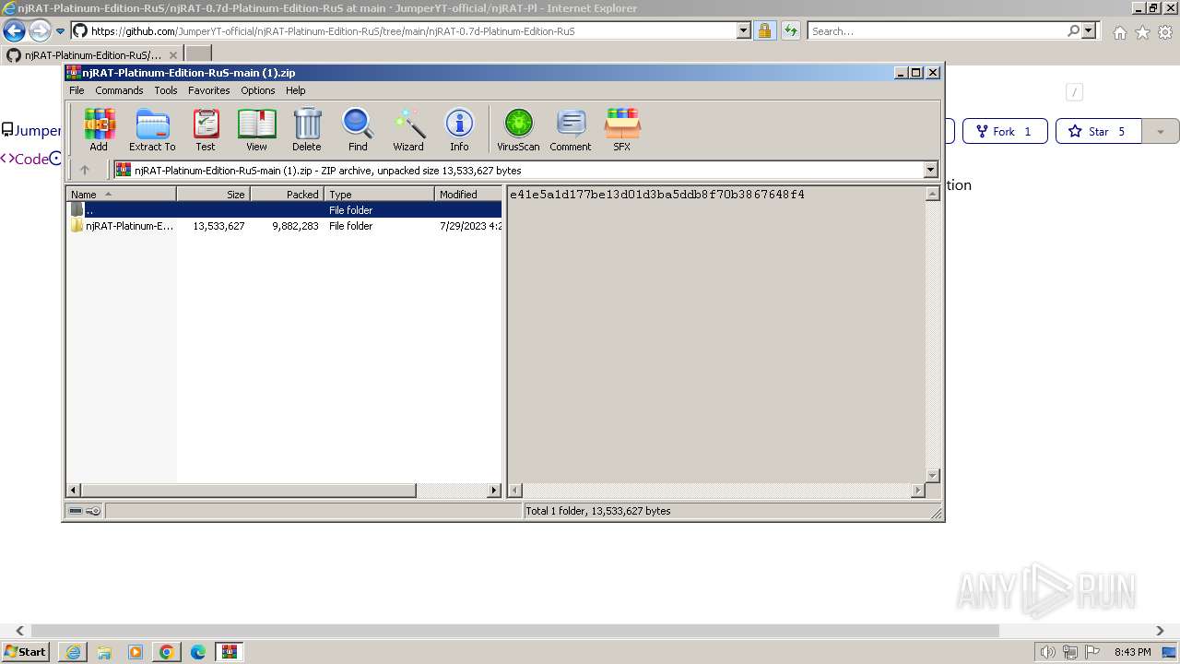Sort by Type column header
Image resolution: width=1180 pixels, height=664 pixels.
[x=379, y=194]
